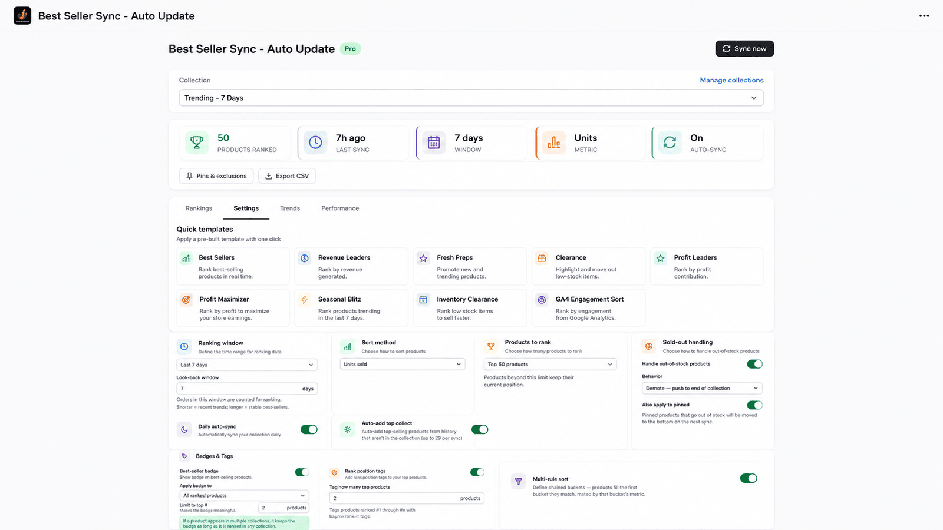Expand the All ranked products badge dropdown

[245, 495]
